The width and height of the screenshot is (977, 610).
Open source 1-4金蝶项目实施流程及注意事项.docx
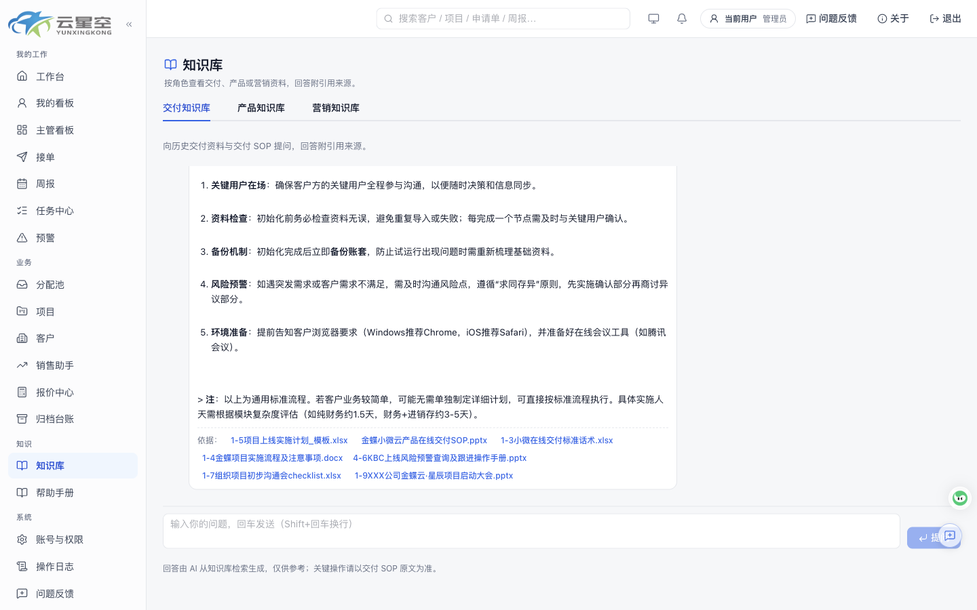272,458
